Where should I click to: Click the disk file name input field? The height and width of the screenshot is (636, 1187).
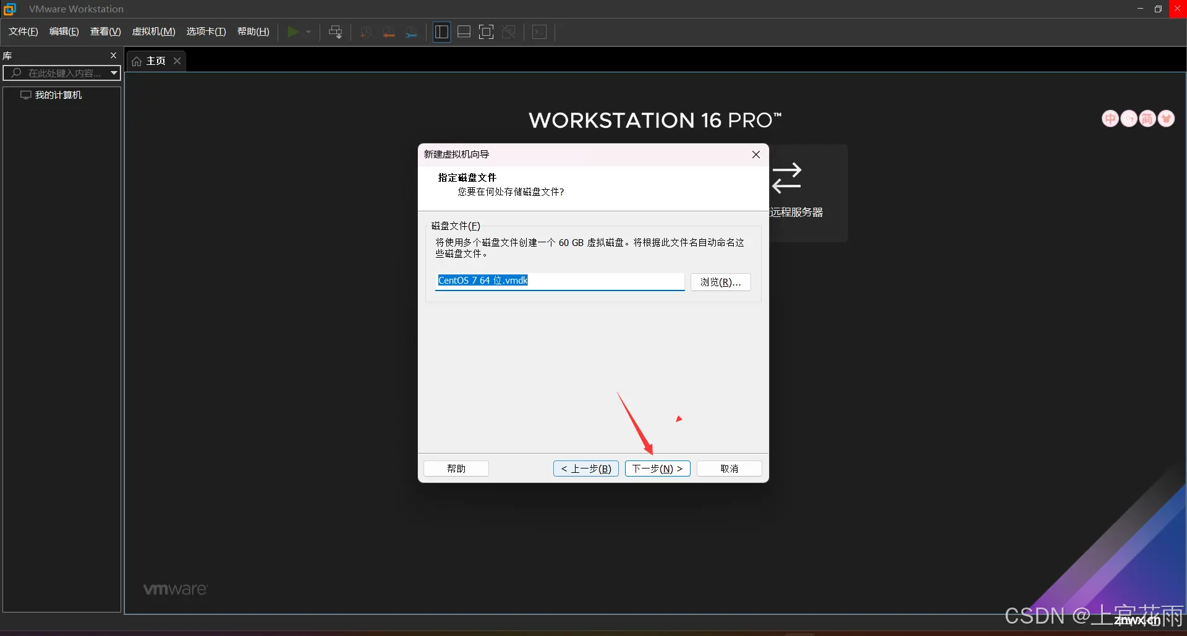pos(559,281)
